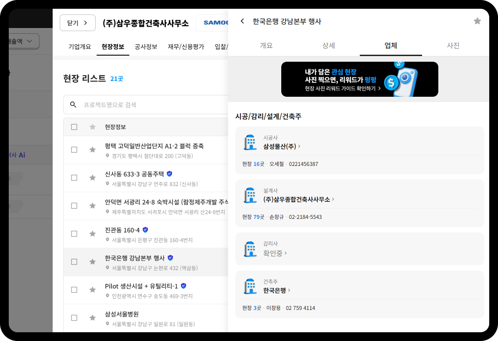Open the 매출액 dropdown in the background sidebar
Screen dimensions: 498x341
click(x=24, y=41)
